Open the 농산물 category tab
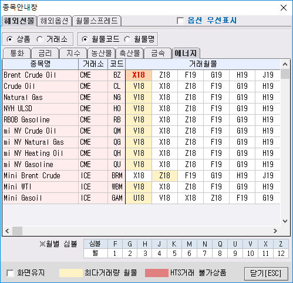293x283 pixels. coord(102,54)
